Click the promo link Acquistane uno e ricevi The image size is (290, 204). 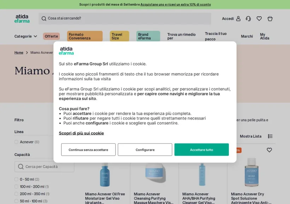tap(175, 5)
